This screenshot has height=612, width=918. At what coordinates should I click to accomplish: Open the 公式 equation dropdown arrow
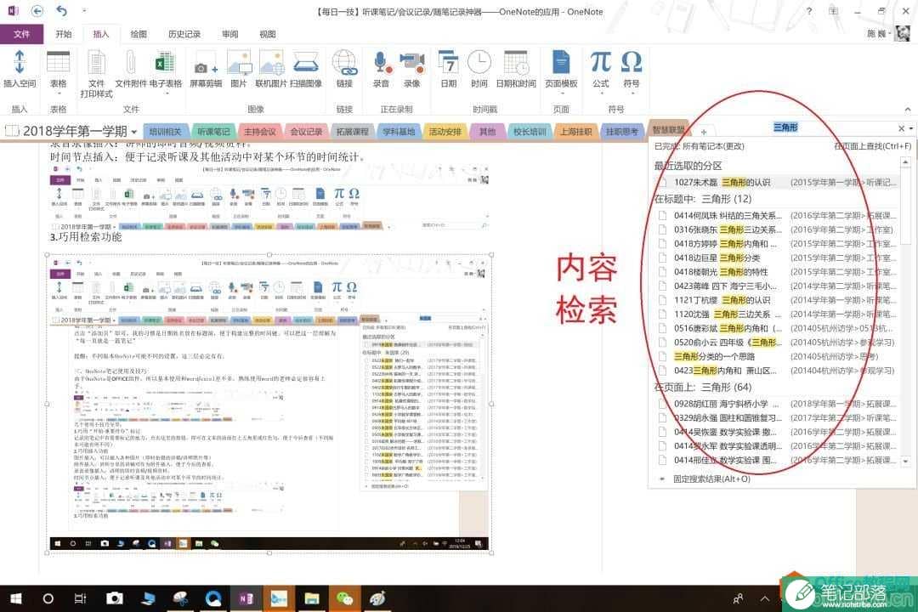click(601, 93)
